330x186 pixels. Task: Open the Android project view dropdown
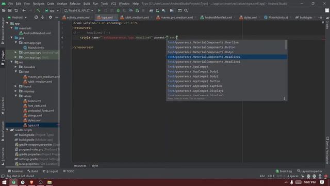[x=18, y=17]
